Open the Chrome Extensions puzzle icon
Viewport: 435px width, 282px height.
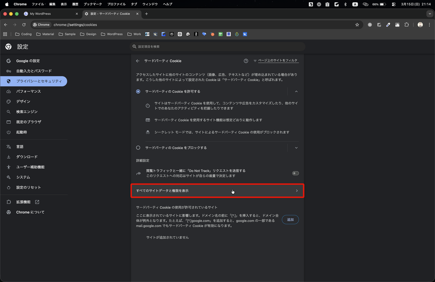[406, 25]
